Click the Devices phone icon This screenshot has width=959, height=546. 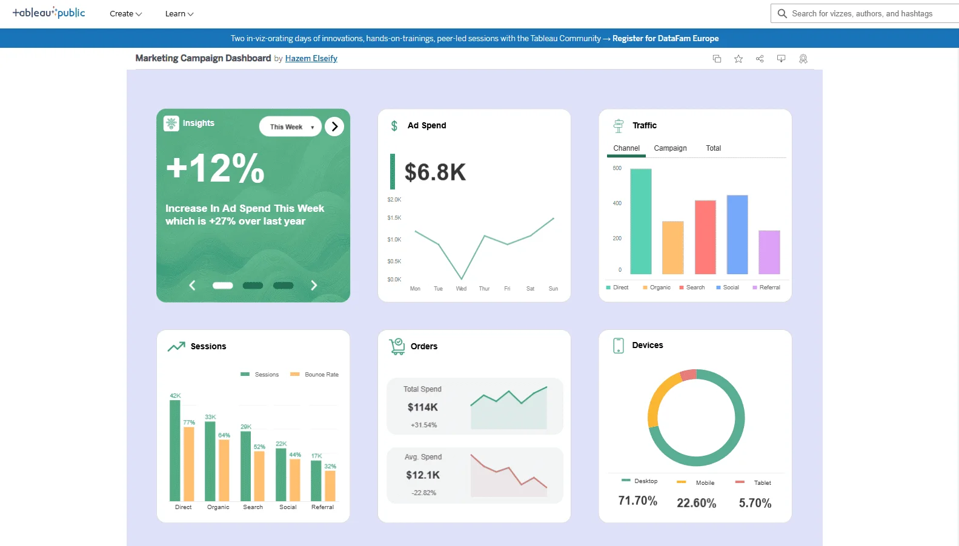tap(619, 346)
